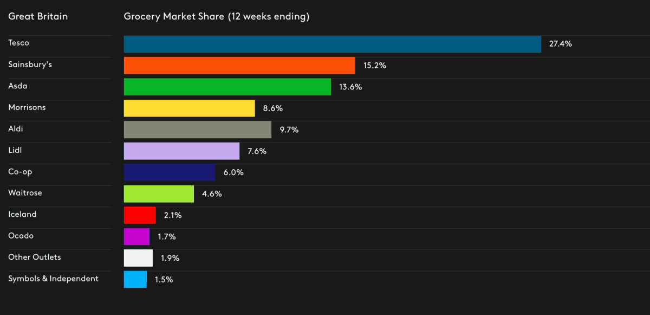Select the Other Outlets row label

pyautogui.click(x=35, y=257)
